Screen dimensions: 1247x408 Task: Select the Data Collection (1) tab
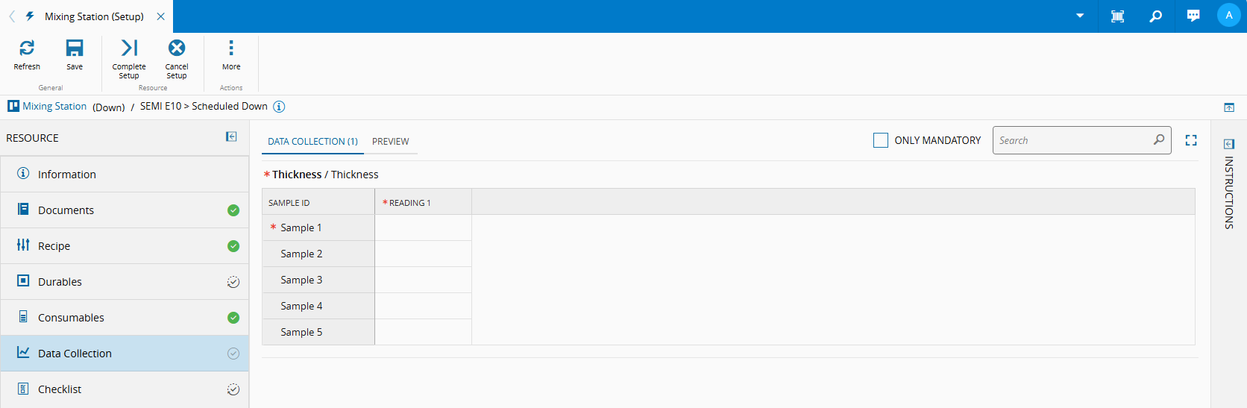312,142
